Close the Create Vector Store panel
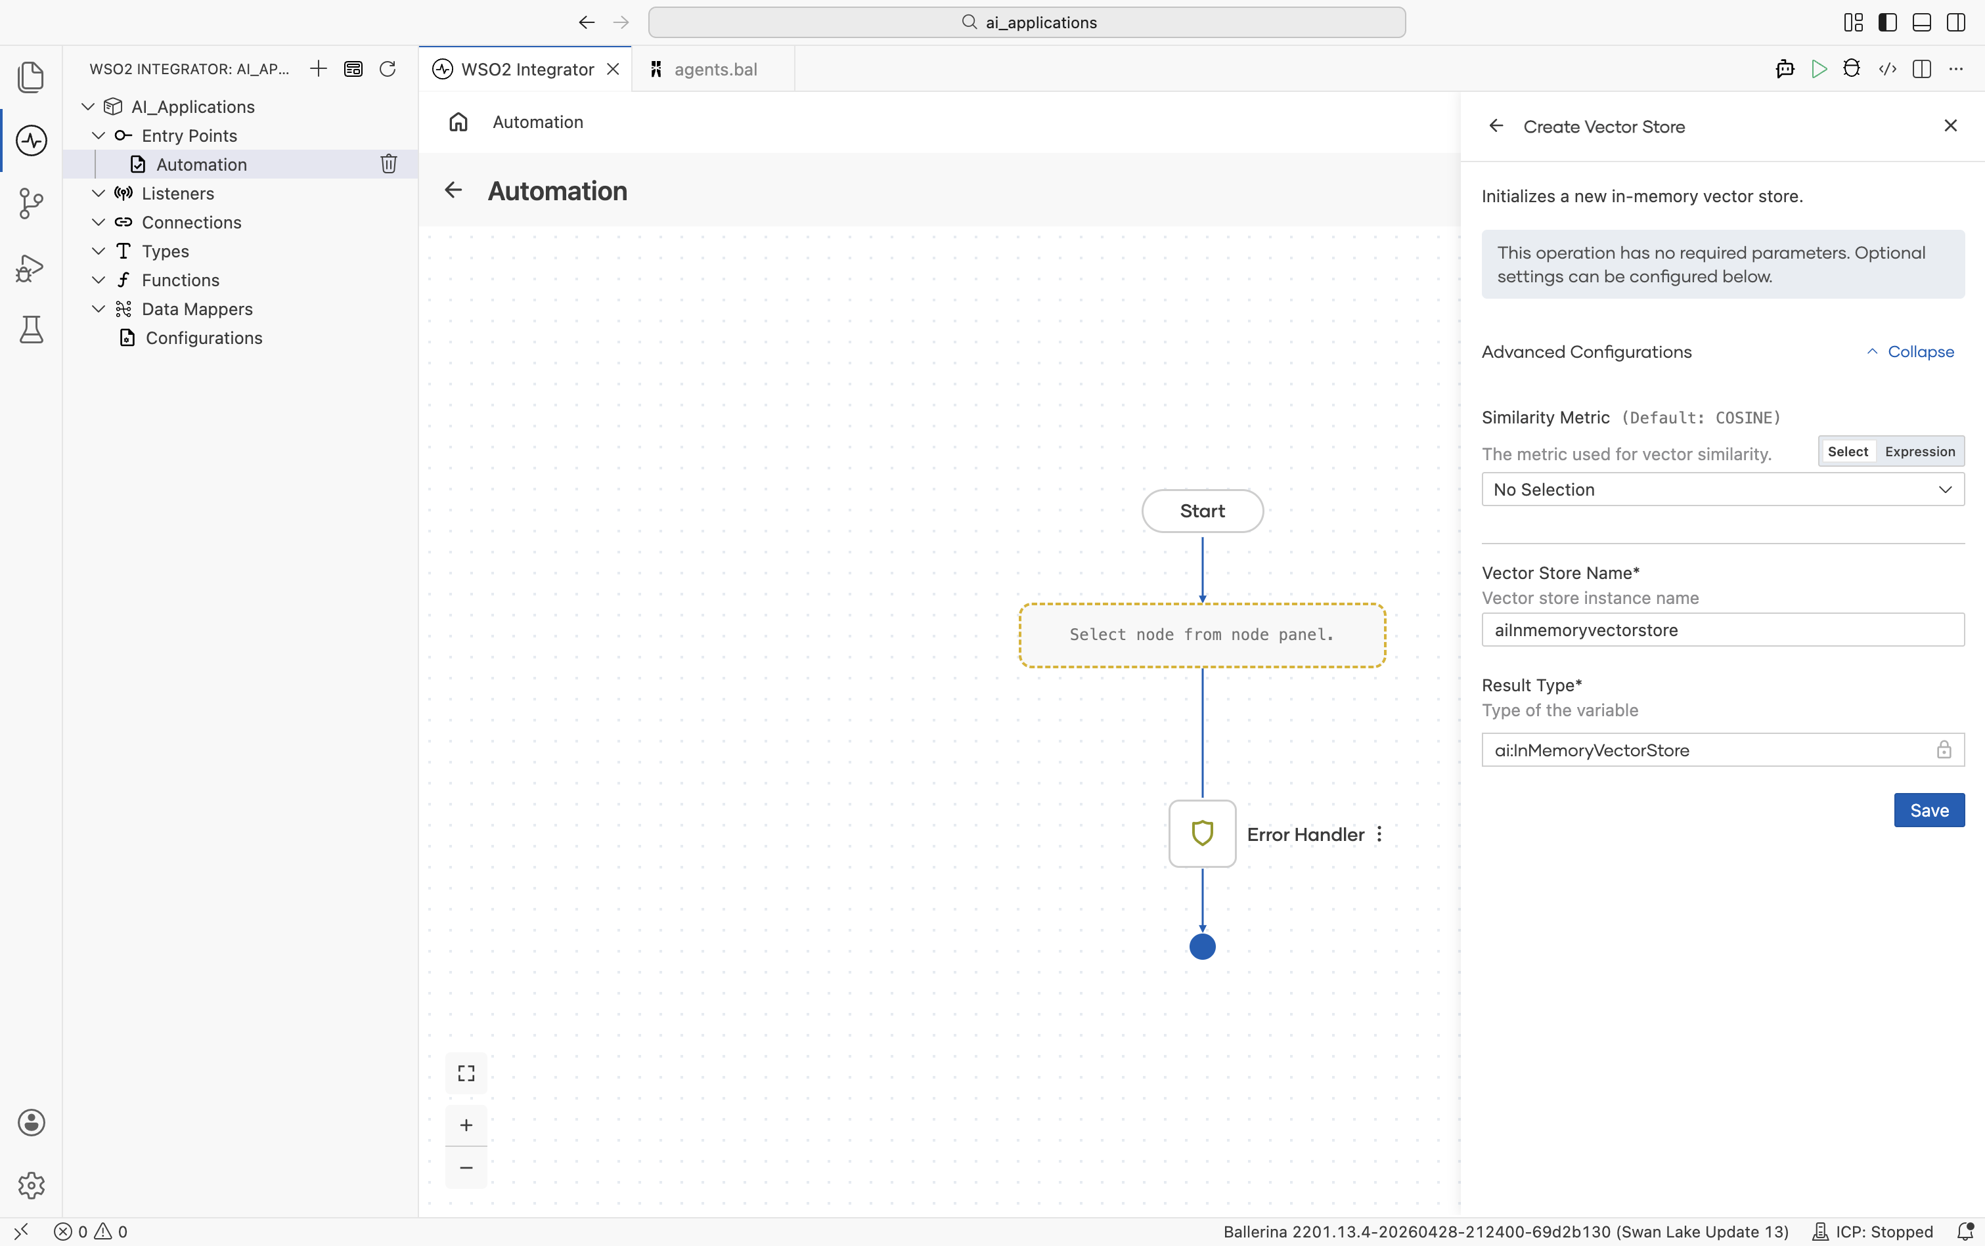This screenshot has height=1246, width=1985. pos(1950,125)
